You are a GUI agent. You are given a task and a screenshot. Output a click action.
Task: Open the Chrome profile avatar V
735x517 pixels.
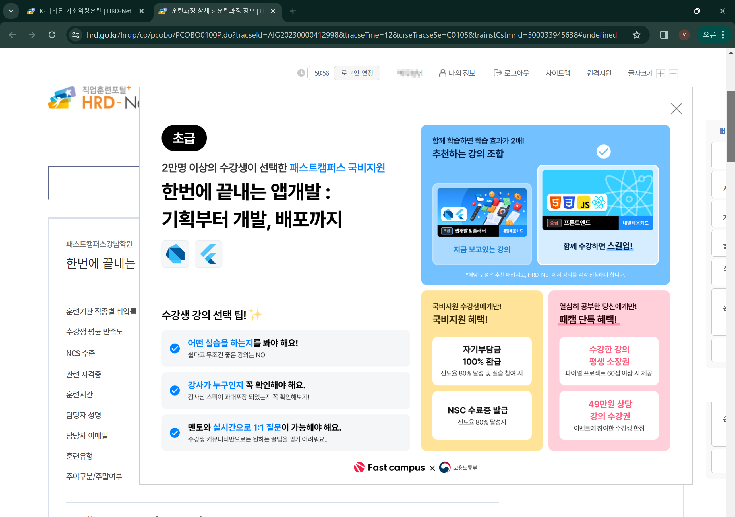point(684,34)
